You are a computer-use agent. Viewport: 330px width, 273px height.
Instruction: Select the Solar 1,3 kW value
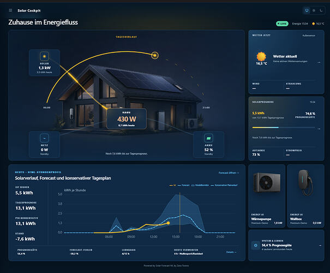(44, 68)
